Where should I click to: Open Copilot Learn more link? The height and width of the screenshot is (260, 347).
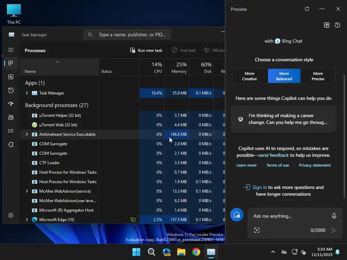[x=246, y=165]
